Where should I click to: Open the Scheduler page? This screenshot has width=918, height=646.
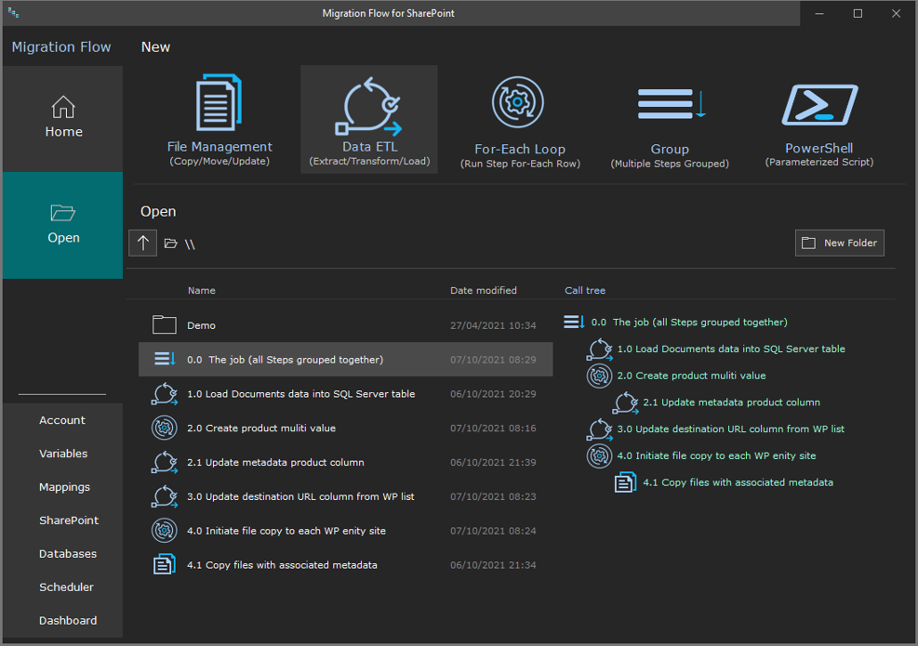66,587
